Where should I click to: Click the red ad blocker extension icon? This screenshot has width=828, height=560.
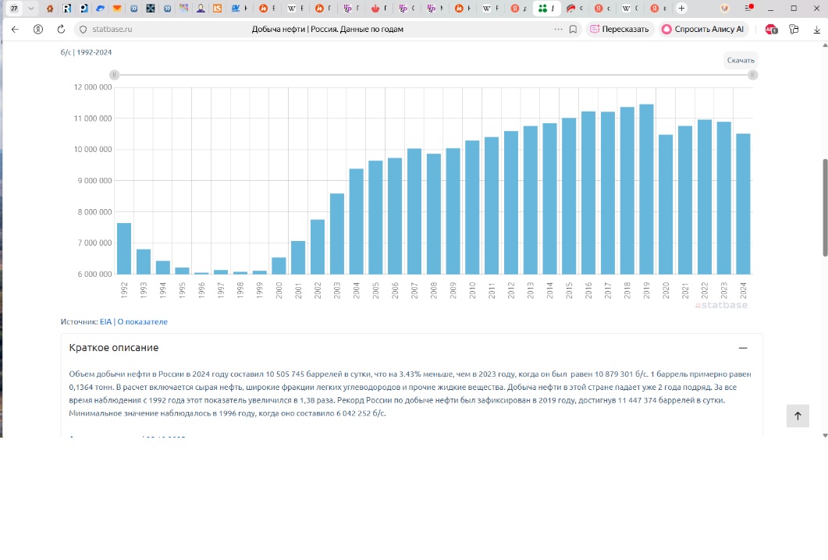771,29
